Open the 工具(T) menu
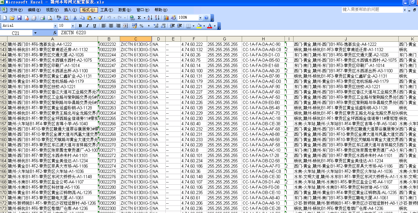This screenshot has width=418, height=213. coord(106,10)
